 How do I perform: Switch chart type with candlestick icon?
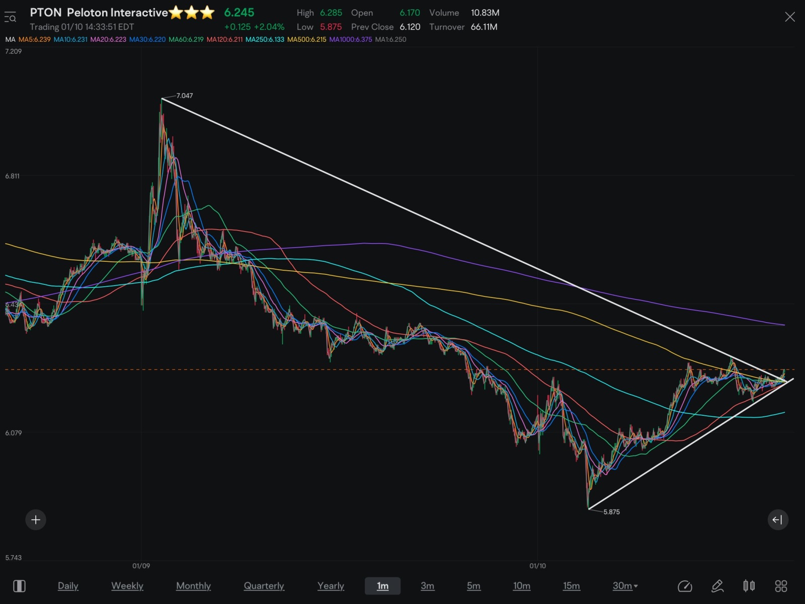(749, 586)
